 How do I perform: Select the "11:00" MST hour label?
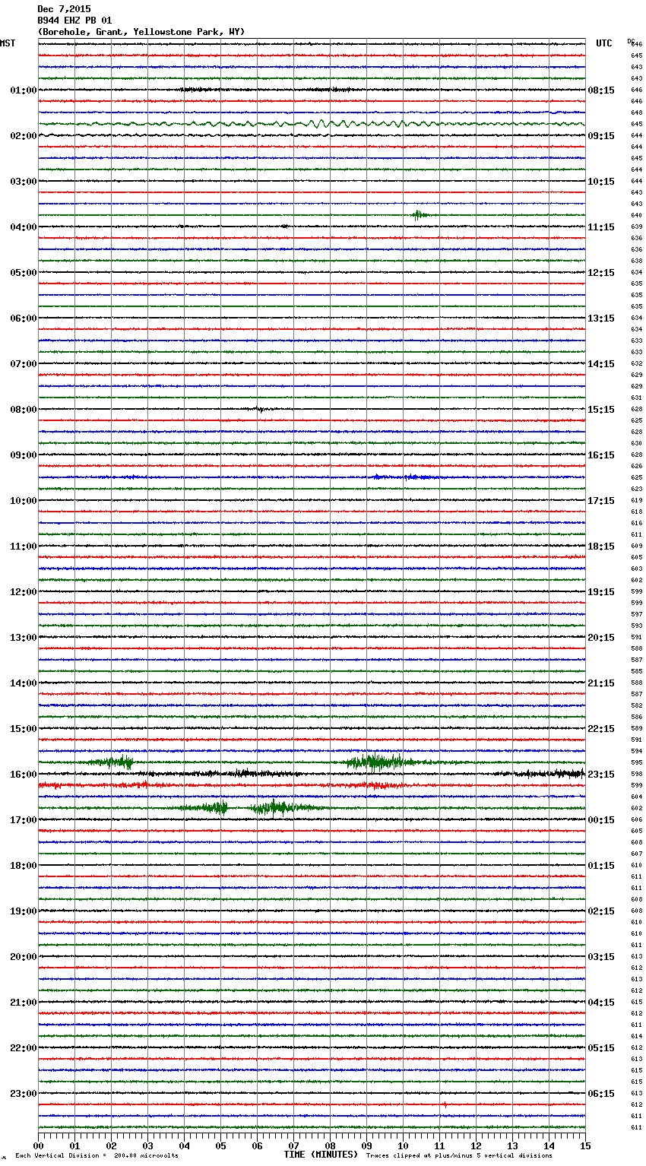[x=23, y=547]
